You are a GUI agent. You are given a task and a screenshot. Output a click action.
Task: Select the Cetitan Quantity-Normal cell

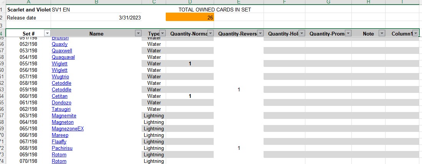190,96
